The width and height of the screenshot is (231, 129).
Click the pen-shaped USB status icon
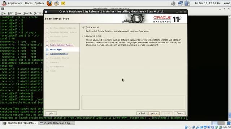(197, 127)
